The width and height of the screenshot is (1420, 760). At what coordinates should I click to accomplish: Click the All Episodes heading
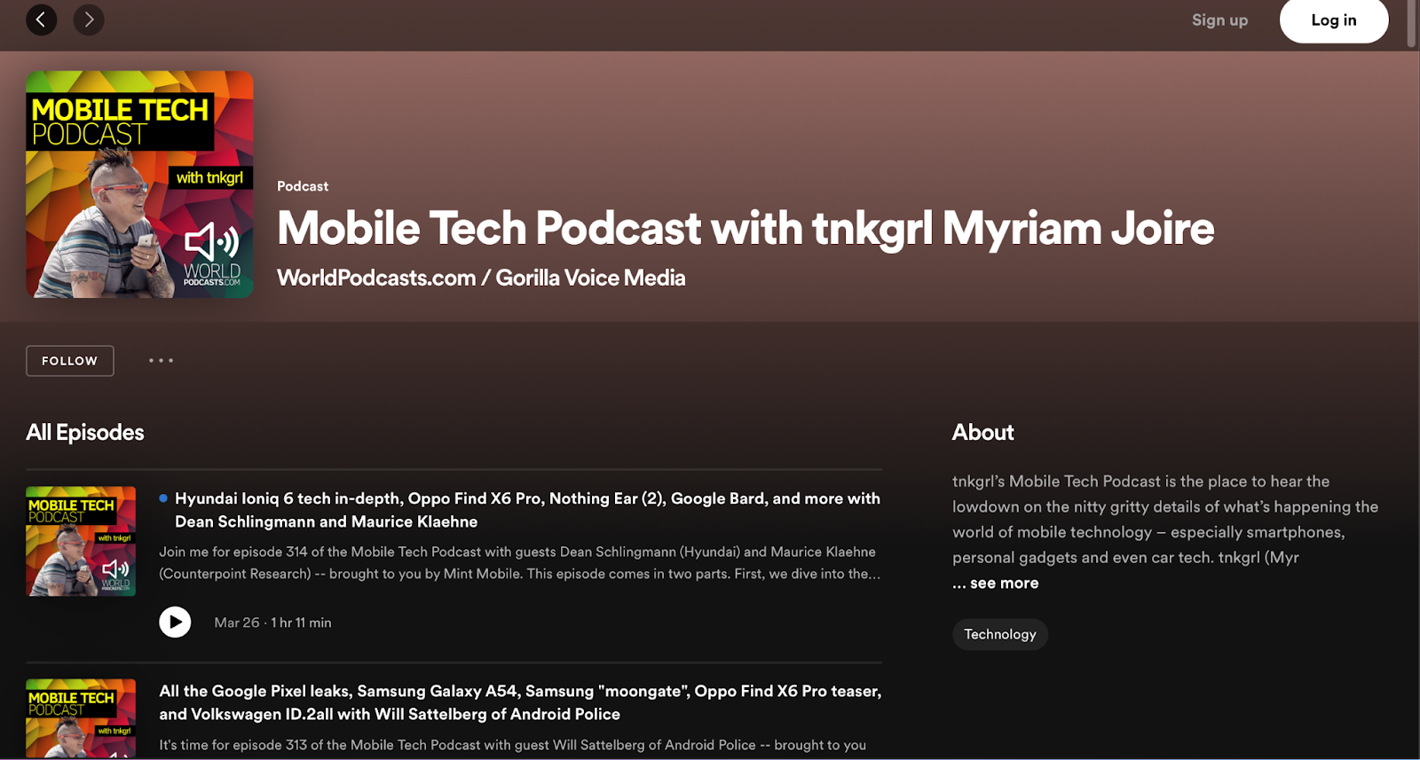point(85,432)
